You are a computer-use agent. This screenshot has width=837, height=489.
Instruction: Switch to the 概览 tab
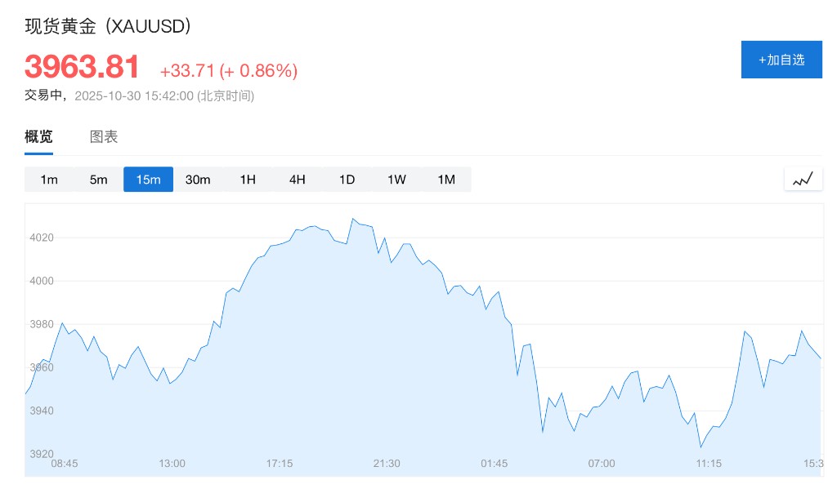(x=38, y=137)
